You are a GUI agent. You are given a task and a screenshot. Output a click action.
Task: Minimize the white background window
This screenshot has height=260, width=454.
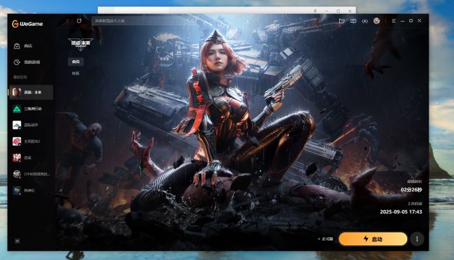[x=327, y=11]
